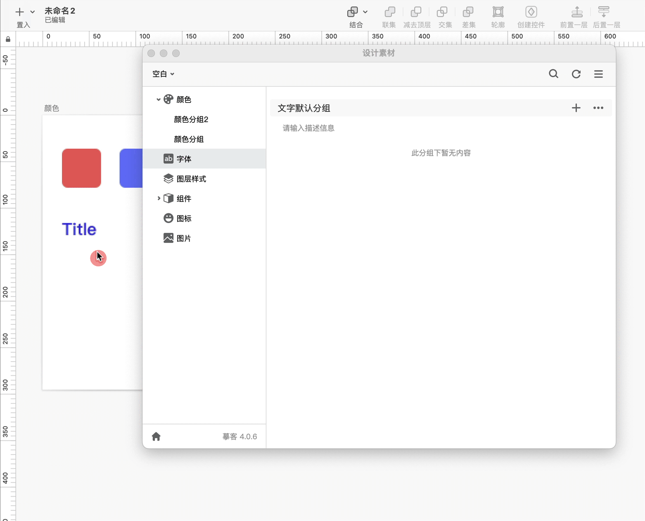This screenshot has height=521, width=645.
Task: Click the search icon in design assets
Action: pos(553,74)
